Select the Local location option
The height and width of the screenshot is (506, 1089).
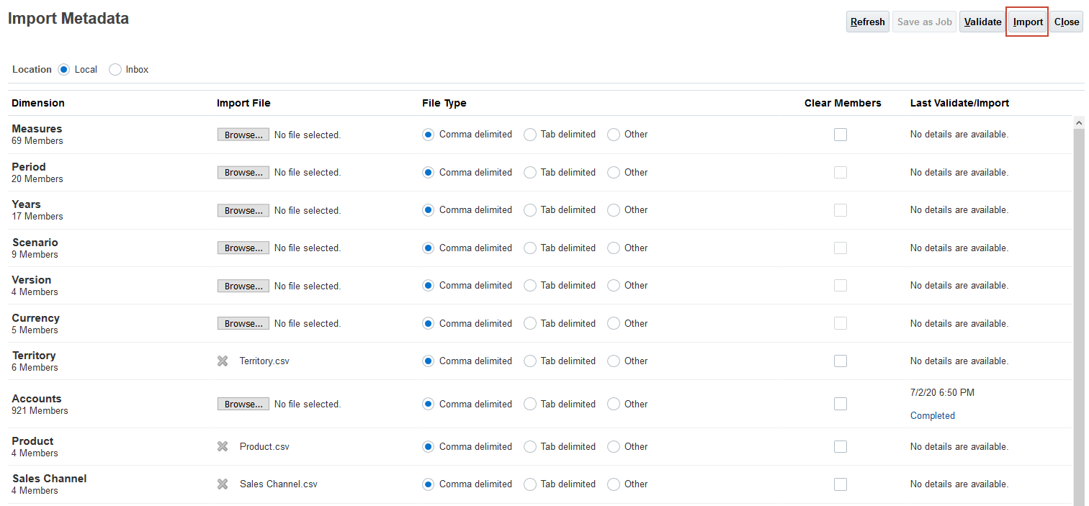tap(64, 70)
